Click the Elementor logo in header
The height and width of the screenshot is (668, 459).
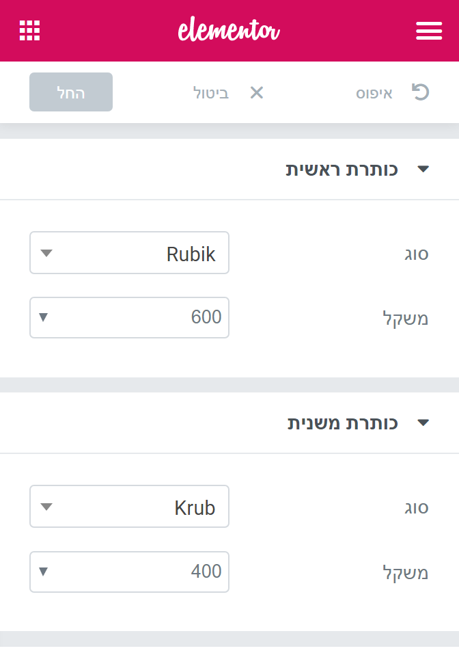[229, 31]
